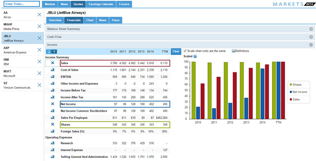Click the 30% Foreign Sales TTM value
316x161 pixels.
tap(164, 131)
